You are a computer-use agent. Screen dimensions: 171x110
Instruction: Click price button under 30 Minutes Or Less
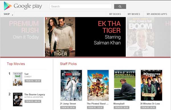[x=148, y=107]
